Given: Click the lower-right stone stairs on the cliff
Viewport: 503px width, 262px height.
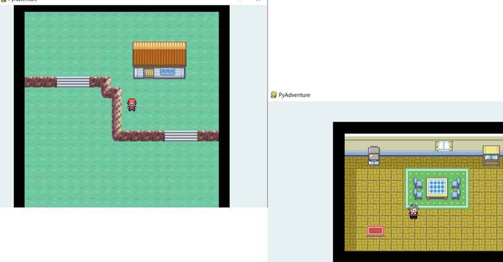Looking at the screenshot, I should click(181, 136).
